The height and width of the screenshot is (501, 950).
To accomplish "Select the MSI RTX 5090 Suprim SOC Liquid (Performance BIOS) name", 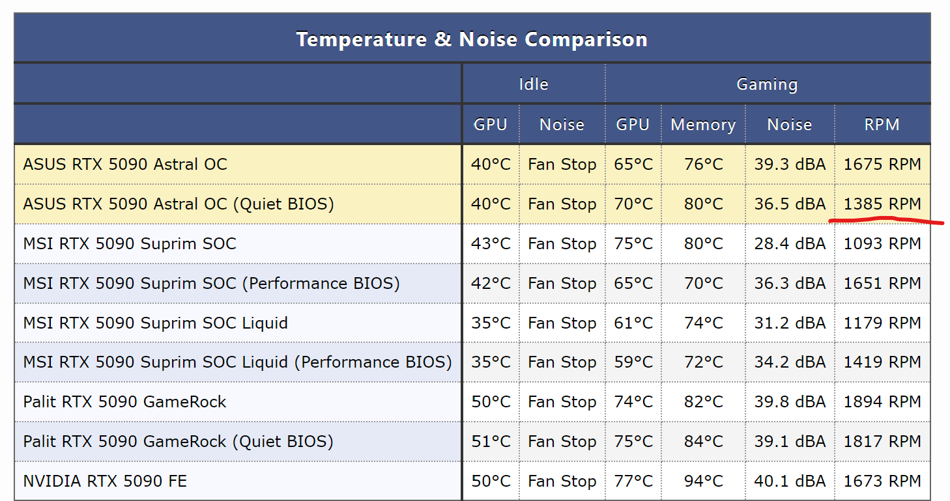I will (237, 362).
